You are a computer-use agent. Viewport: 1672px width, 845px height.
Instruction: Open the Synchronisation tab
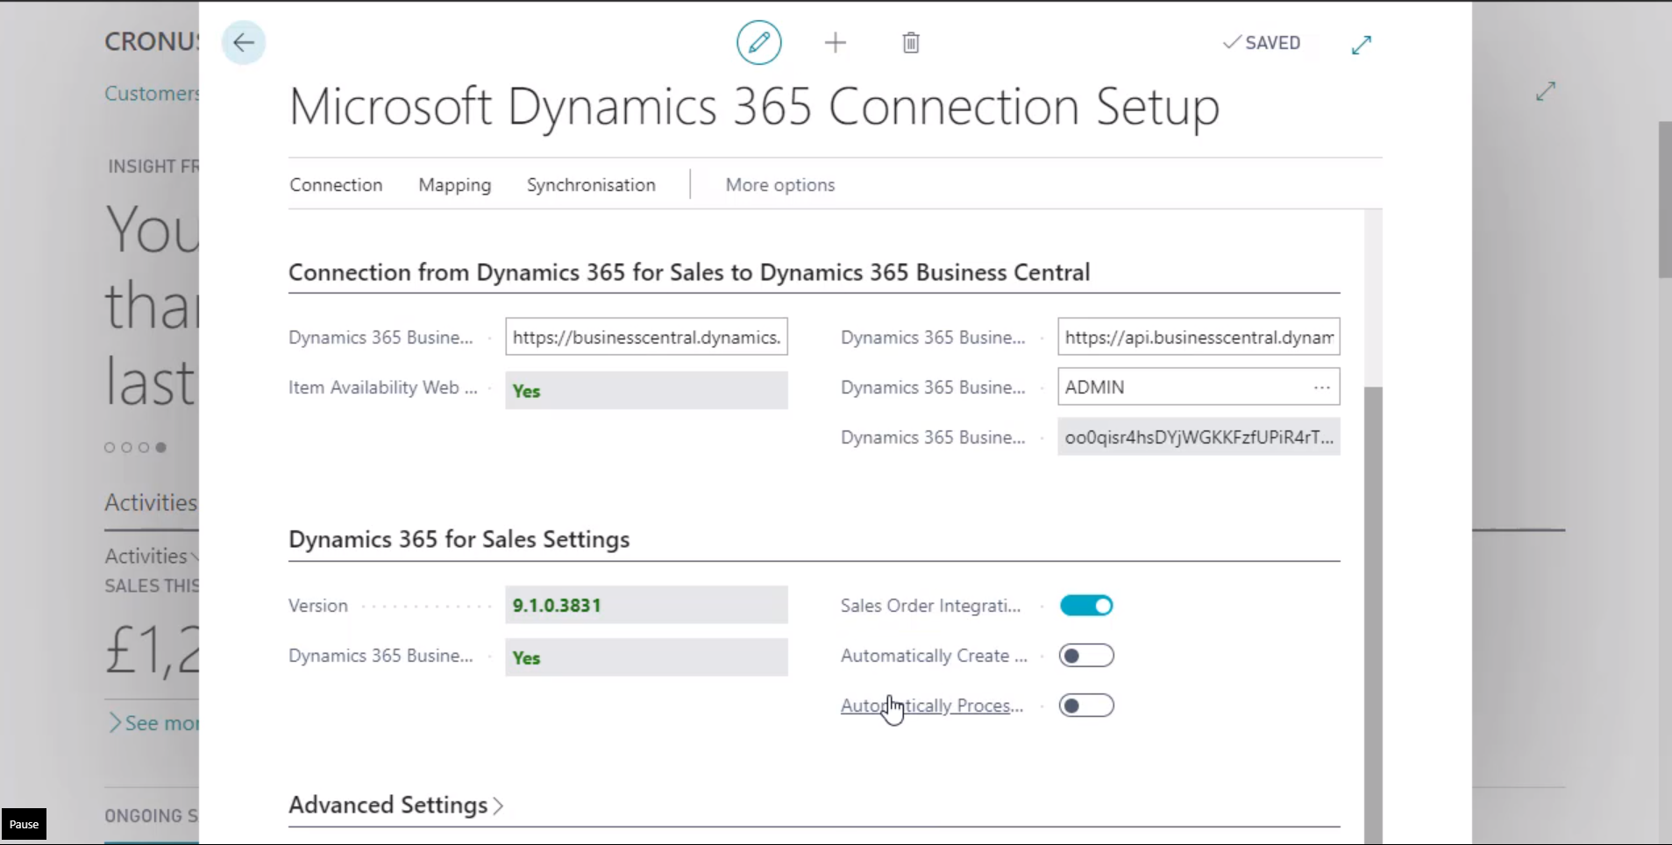click(x=591, y=184)
